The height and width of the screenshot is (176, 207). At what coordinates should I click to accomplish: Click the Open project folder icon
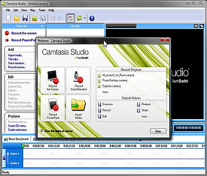click(17, 18)
